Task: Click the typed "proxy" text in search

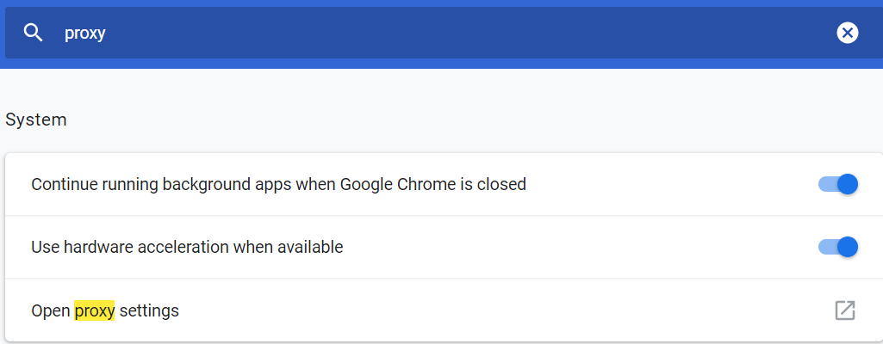Action: pyautogui.click(x=84, y=34)
